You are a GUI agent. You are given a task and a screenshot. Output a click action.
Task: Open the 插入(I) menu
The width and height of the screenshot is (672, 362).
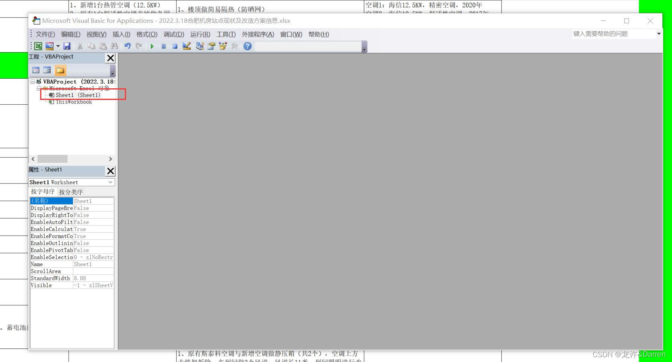pos(121,34)
